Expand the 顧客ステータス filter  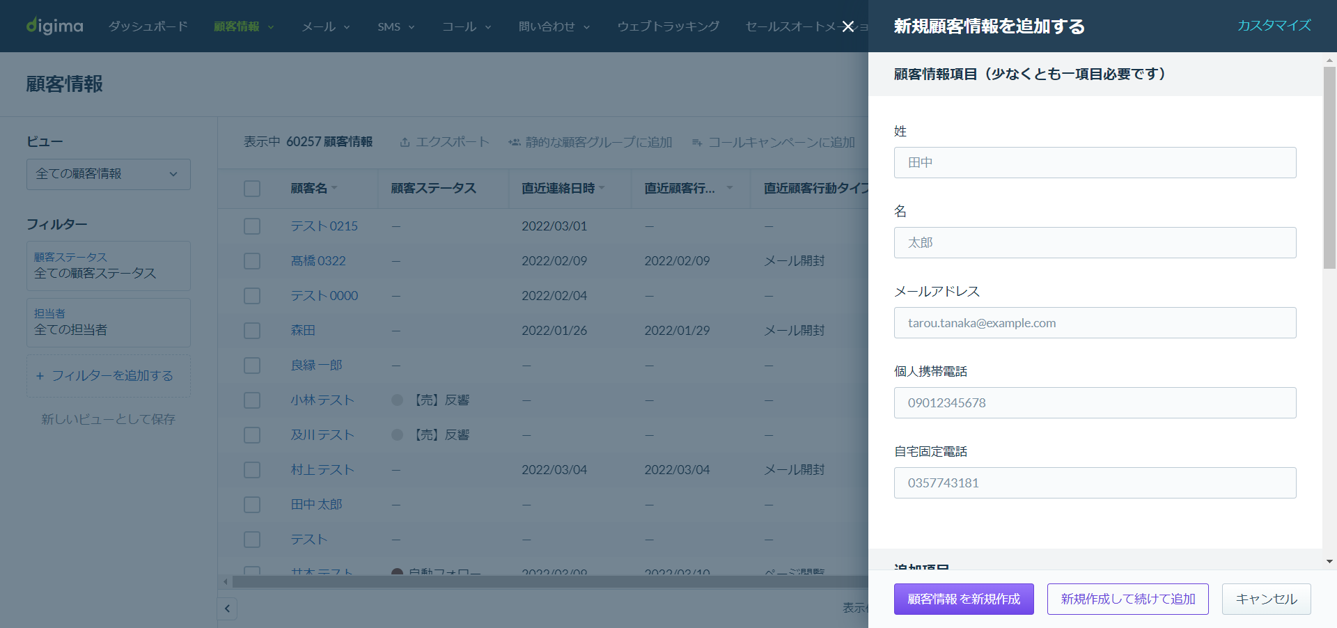(x=109, y=266)
